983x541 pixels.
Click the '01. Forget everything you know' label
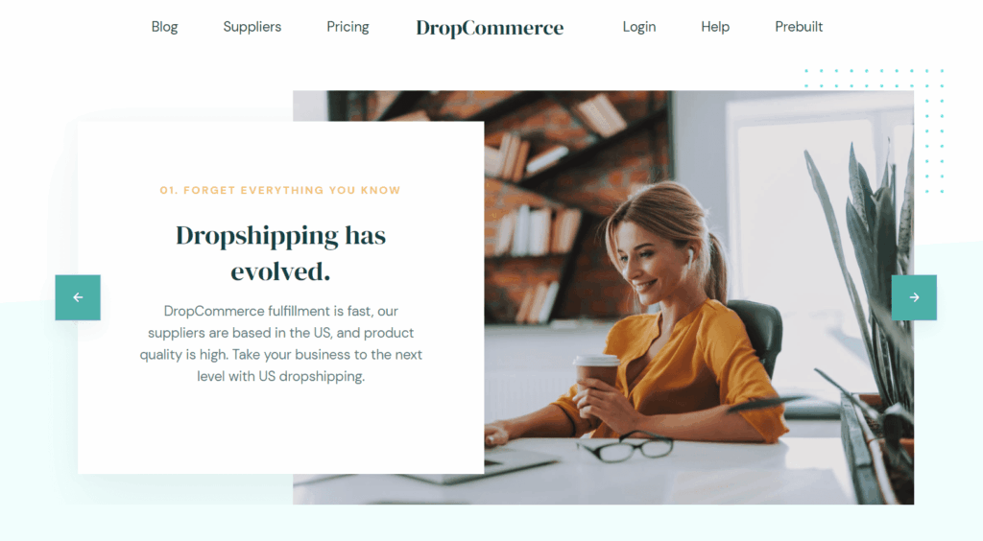pyautogui.click(x=279, y=190)
